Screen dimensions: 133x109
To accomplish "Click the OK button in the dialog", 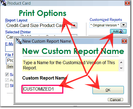I will (108, 90).
